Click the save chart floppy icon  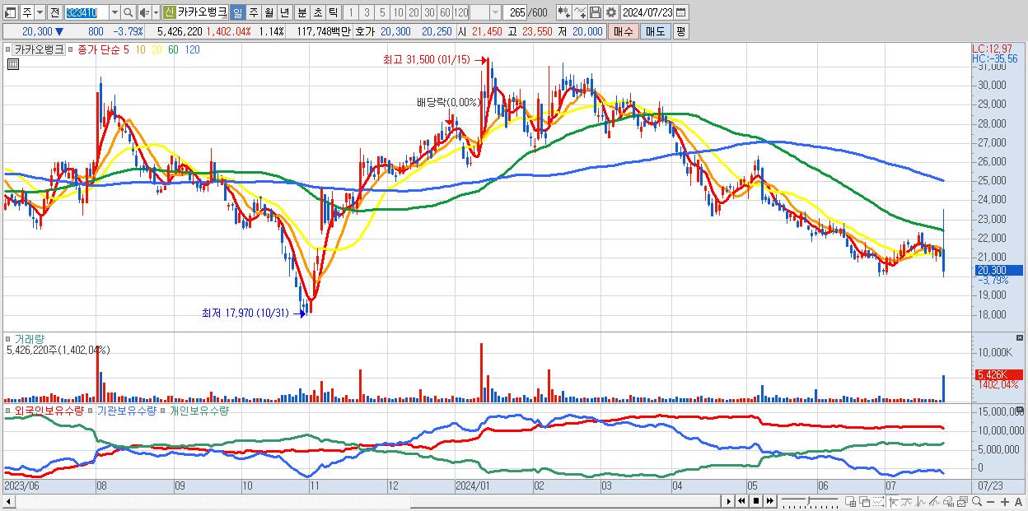tap(595, 12)
